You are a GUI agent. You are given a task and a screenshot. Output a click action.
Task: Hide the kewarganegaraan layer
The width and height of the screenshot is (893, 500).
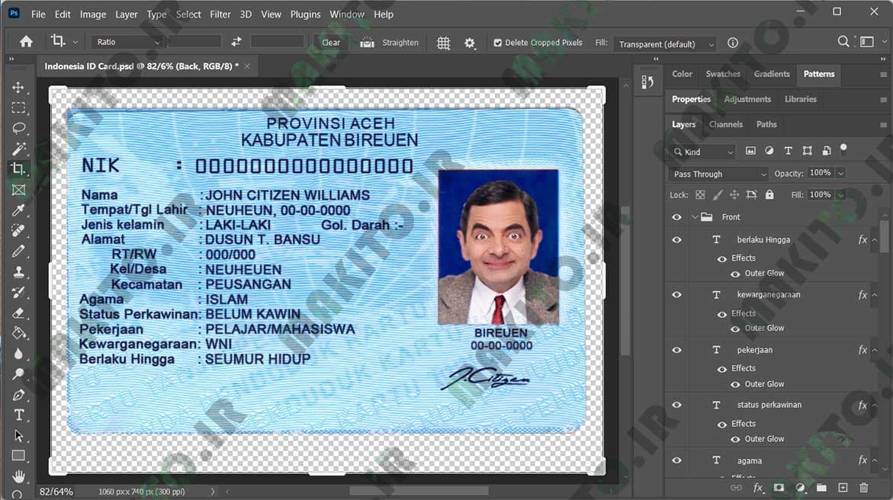676,294
